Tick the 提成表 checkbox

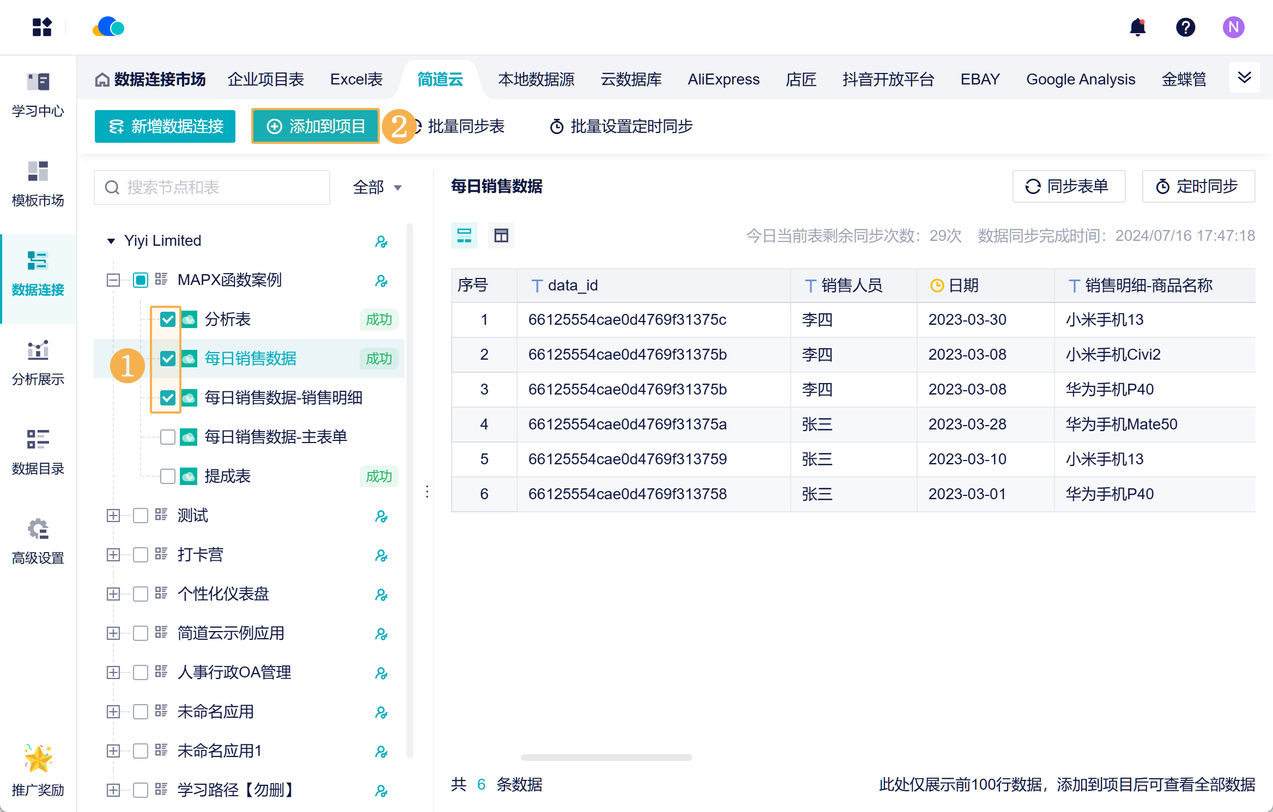pos(168,476)
